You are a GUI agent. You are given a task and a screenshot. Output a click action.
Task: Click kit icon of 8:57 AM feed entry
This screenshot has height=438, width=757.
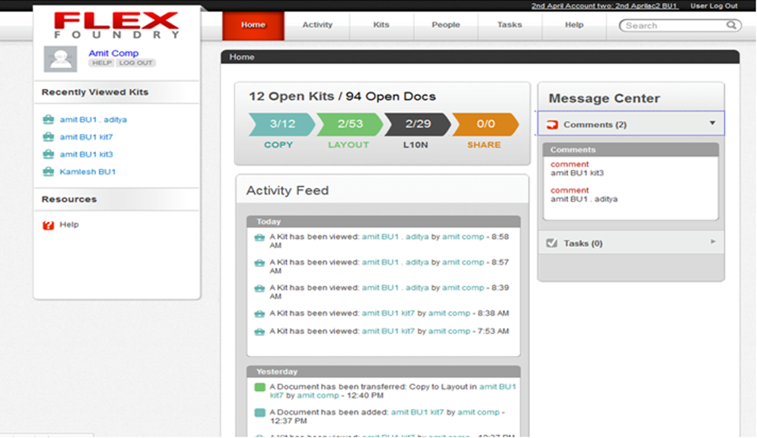pyautogui.click(x=259, y=263)
